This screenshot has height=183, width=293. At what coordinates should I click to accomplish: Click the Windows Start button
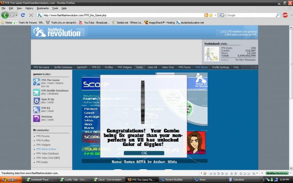point(11,179)
